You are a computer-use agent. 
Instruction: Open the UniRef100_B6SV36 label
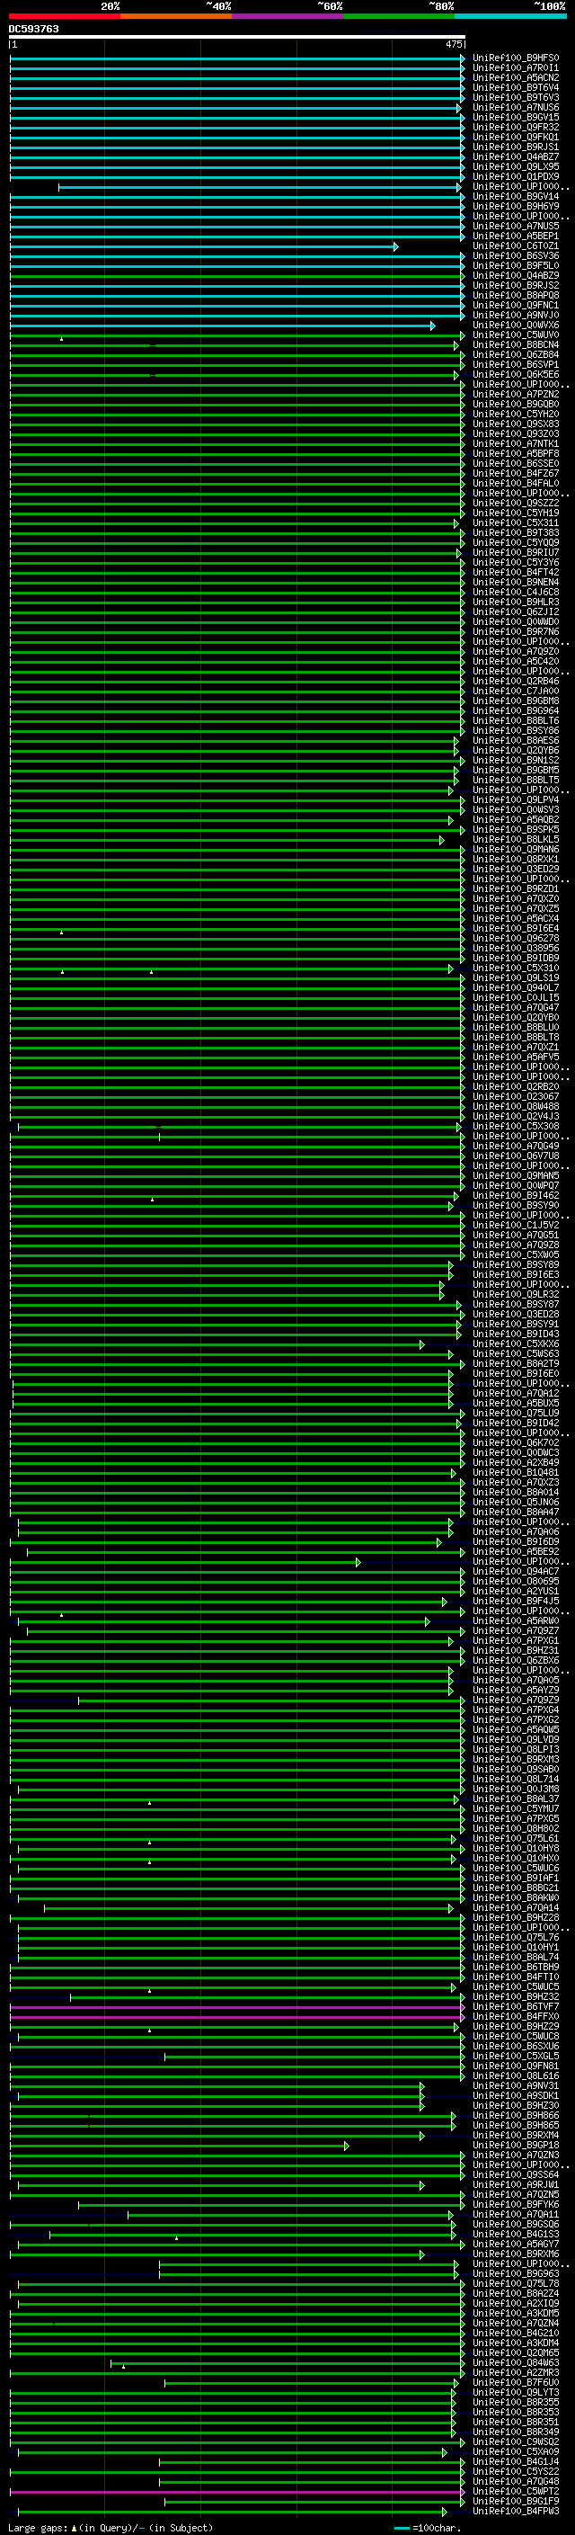coord(515,256)
